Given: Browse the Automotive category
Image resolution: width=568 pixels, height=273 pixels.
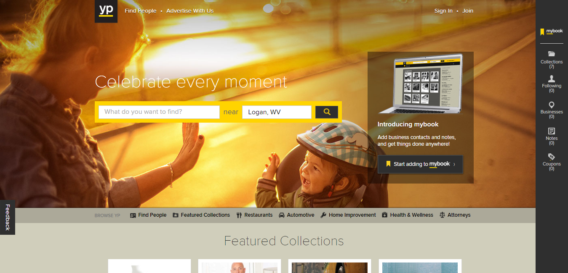Looking at the screenshot, I should pyautogui.click(x=296, y=215).
